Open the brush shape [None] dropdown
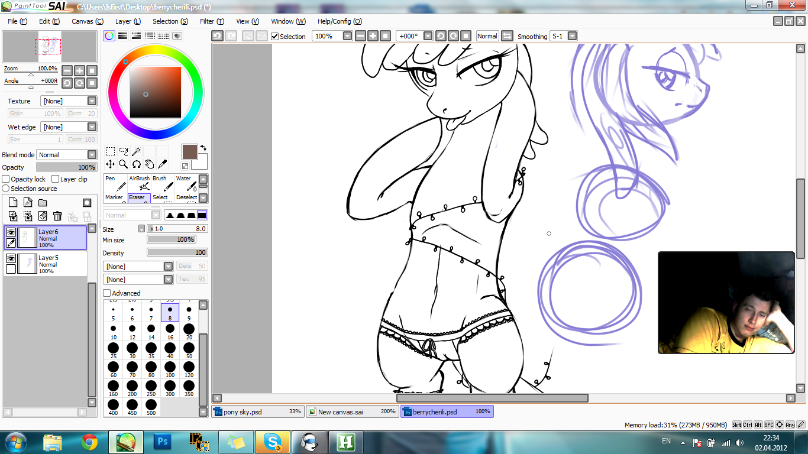808x454 pixels. point(138,267)
